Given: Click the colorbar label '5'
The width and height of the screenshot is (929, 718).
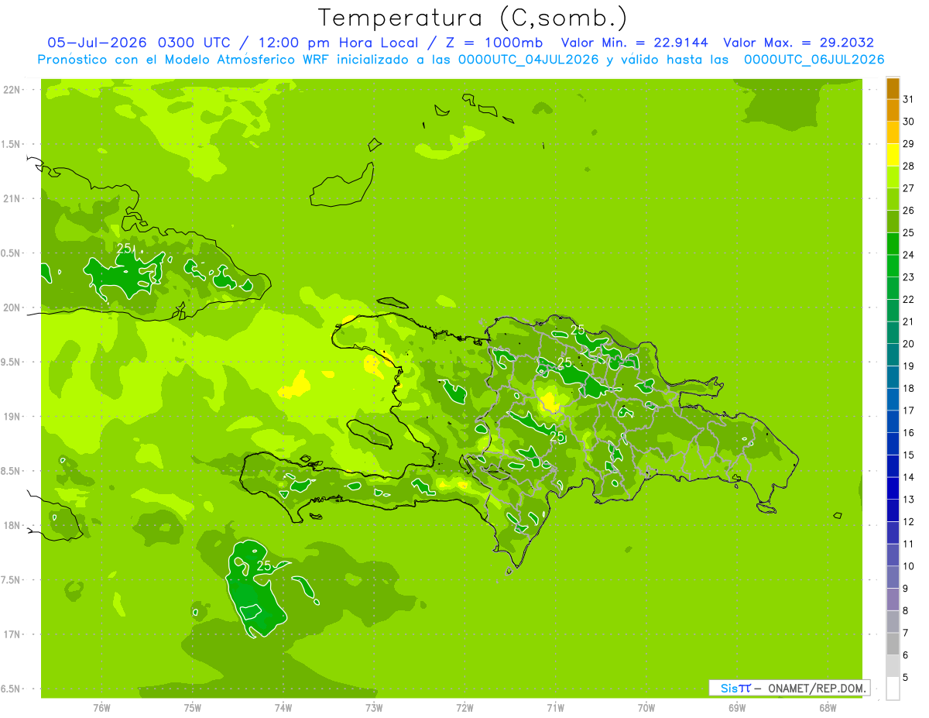Looking at the screenshot, I should 906,678.
